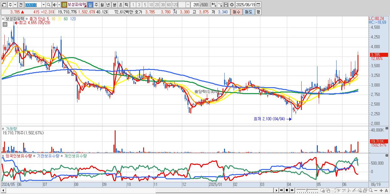This screenshot has width=390, height=194.
Task: Click the bar count field showing 265
Action: tap(196, 5)
